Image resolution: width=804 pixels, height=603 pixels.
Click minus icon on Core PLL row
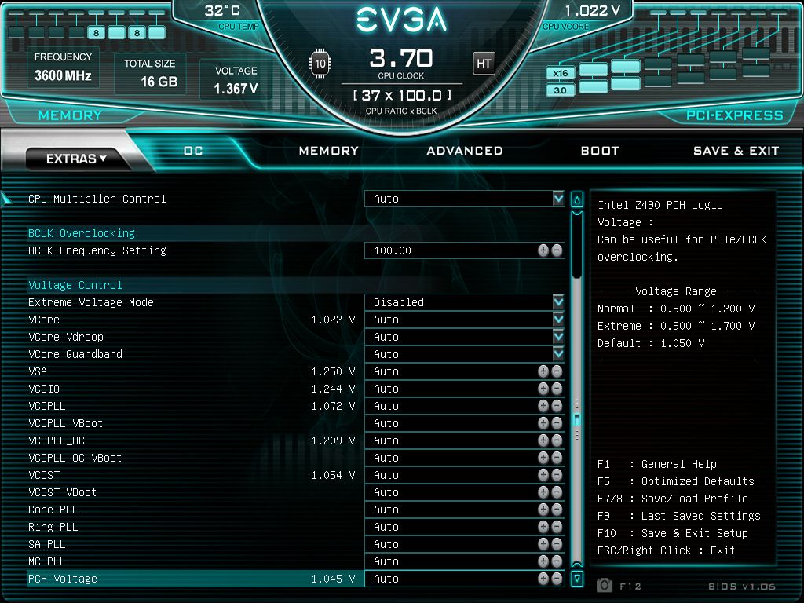(557, 510)
